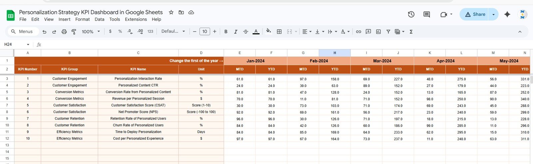Click the font size field showing 10

(x=205, y=32)
